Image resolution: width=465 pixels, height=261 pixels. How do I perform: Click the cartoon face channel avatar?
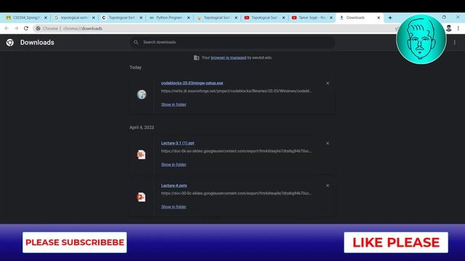[x=421, y=39]
